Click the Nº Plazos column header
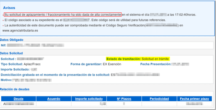The height and width of the screenshot is (110, 216). pyautogui.click(x=124, y=99)
